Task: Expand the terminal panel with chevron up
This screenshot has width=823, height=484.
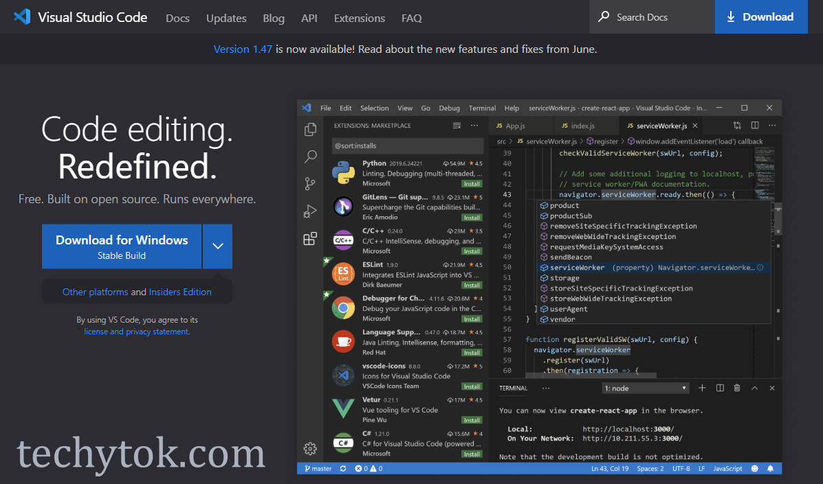Action: (754, 388)
